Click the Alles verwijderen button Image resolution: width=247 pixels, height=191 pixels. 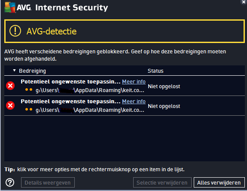(219, 182)
